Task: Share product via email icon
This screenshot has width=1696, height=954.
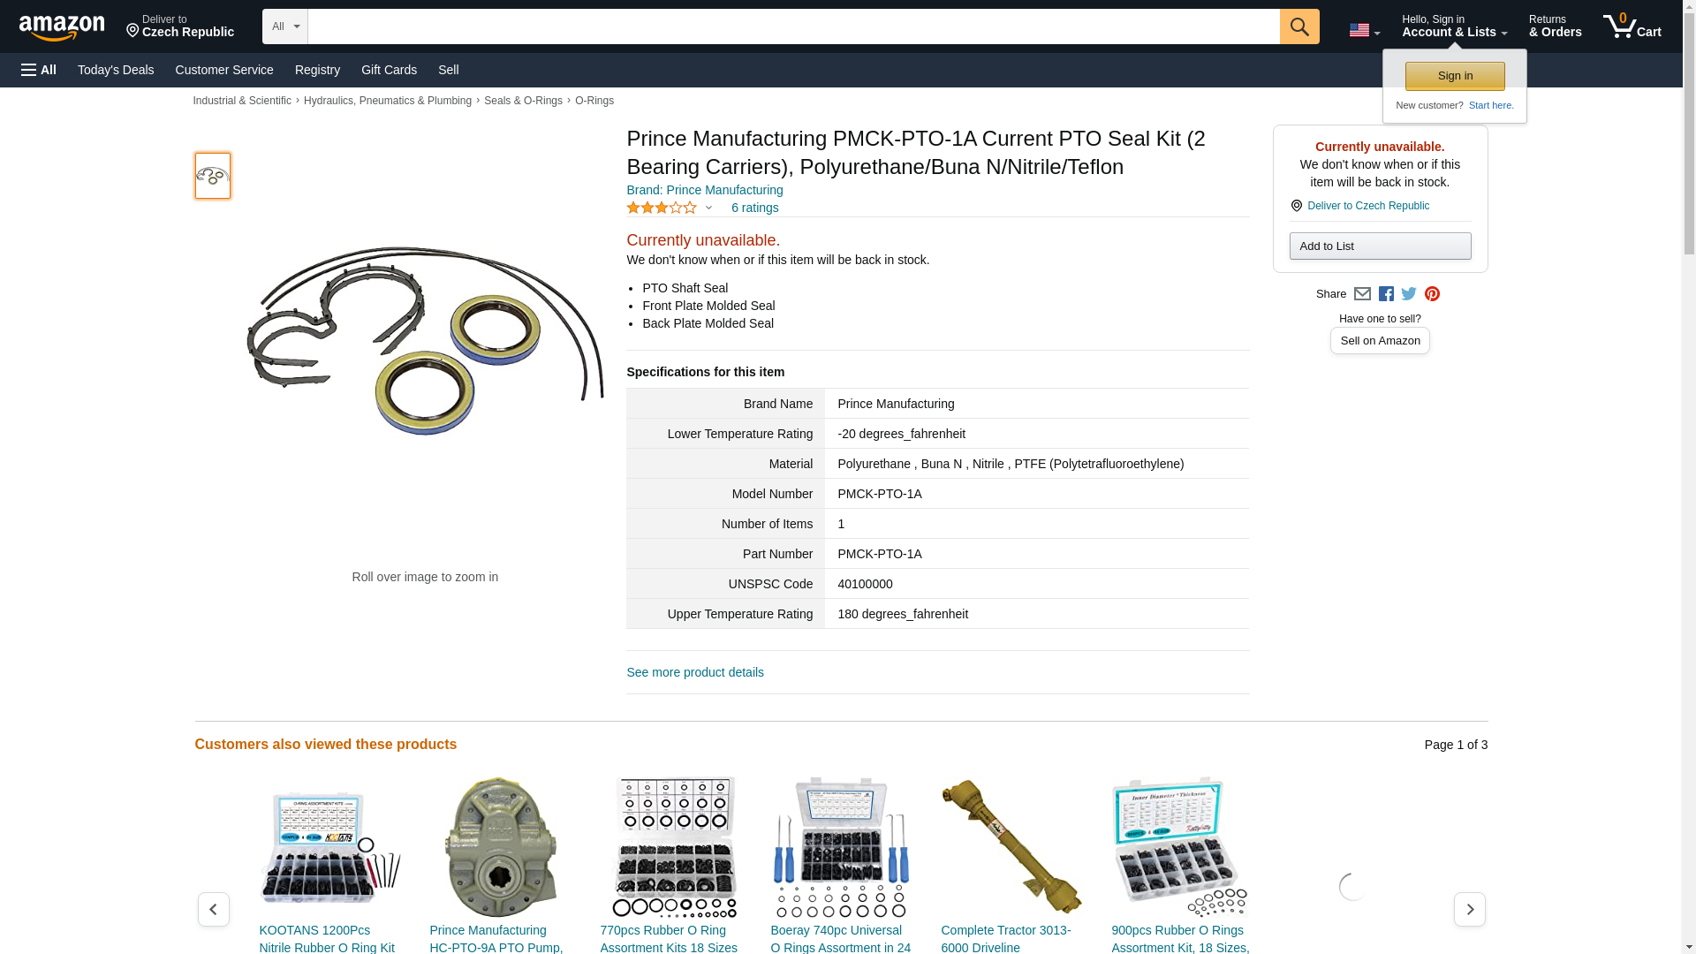Action: click(1362, 294)
